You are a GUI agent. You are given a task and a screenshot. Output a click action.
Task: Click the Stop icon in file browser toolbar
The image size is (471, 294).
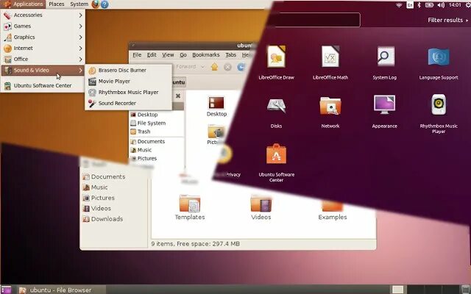pos(227,67)
